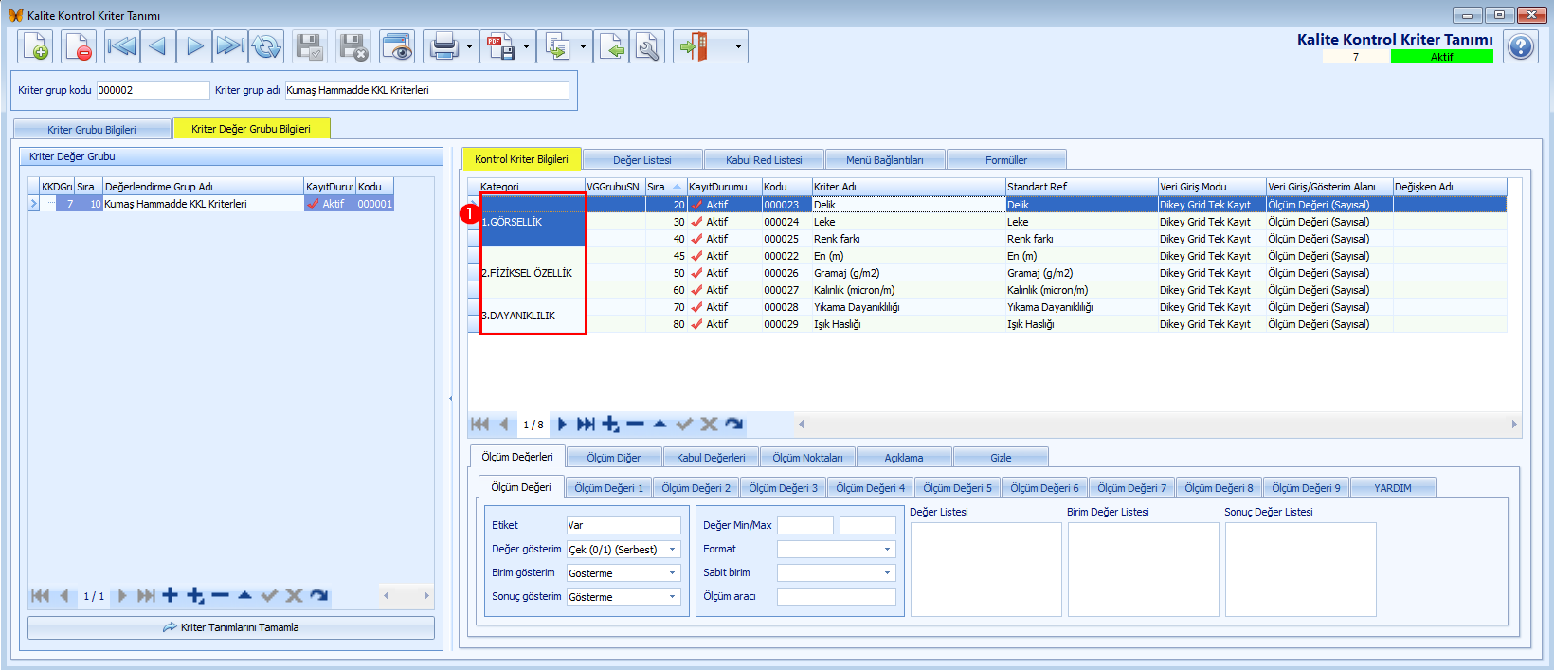
Task: Add a row in the Kriter Değer Grubu navigator
Action: pyautogui.click(x=171, y=595)
